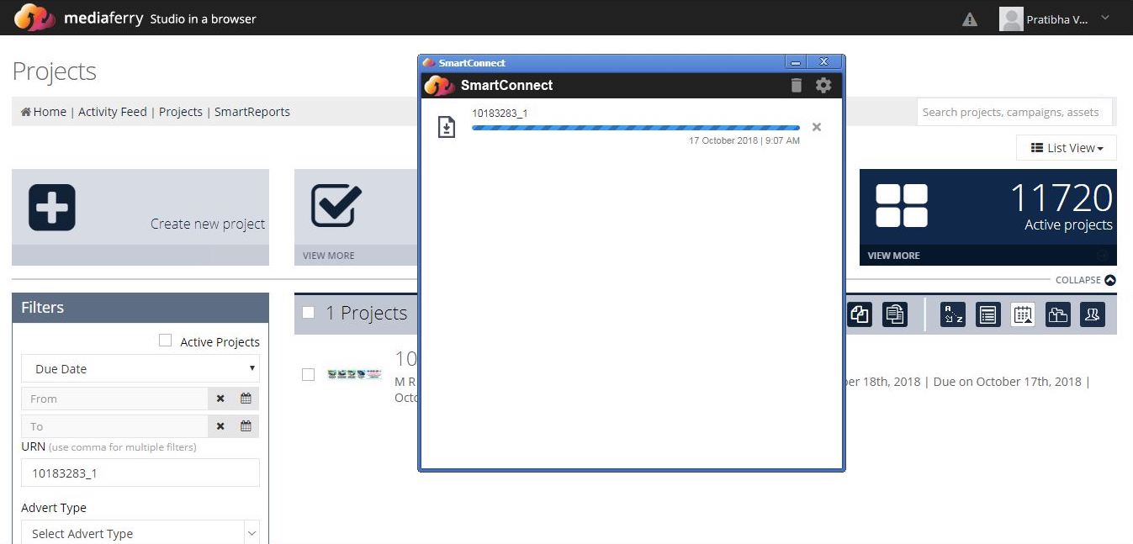Open the project row thumbnail image
Image resolution: width=1133 pixels, height=544 pixels.
click(x=355, y=374)
